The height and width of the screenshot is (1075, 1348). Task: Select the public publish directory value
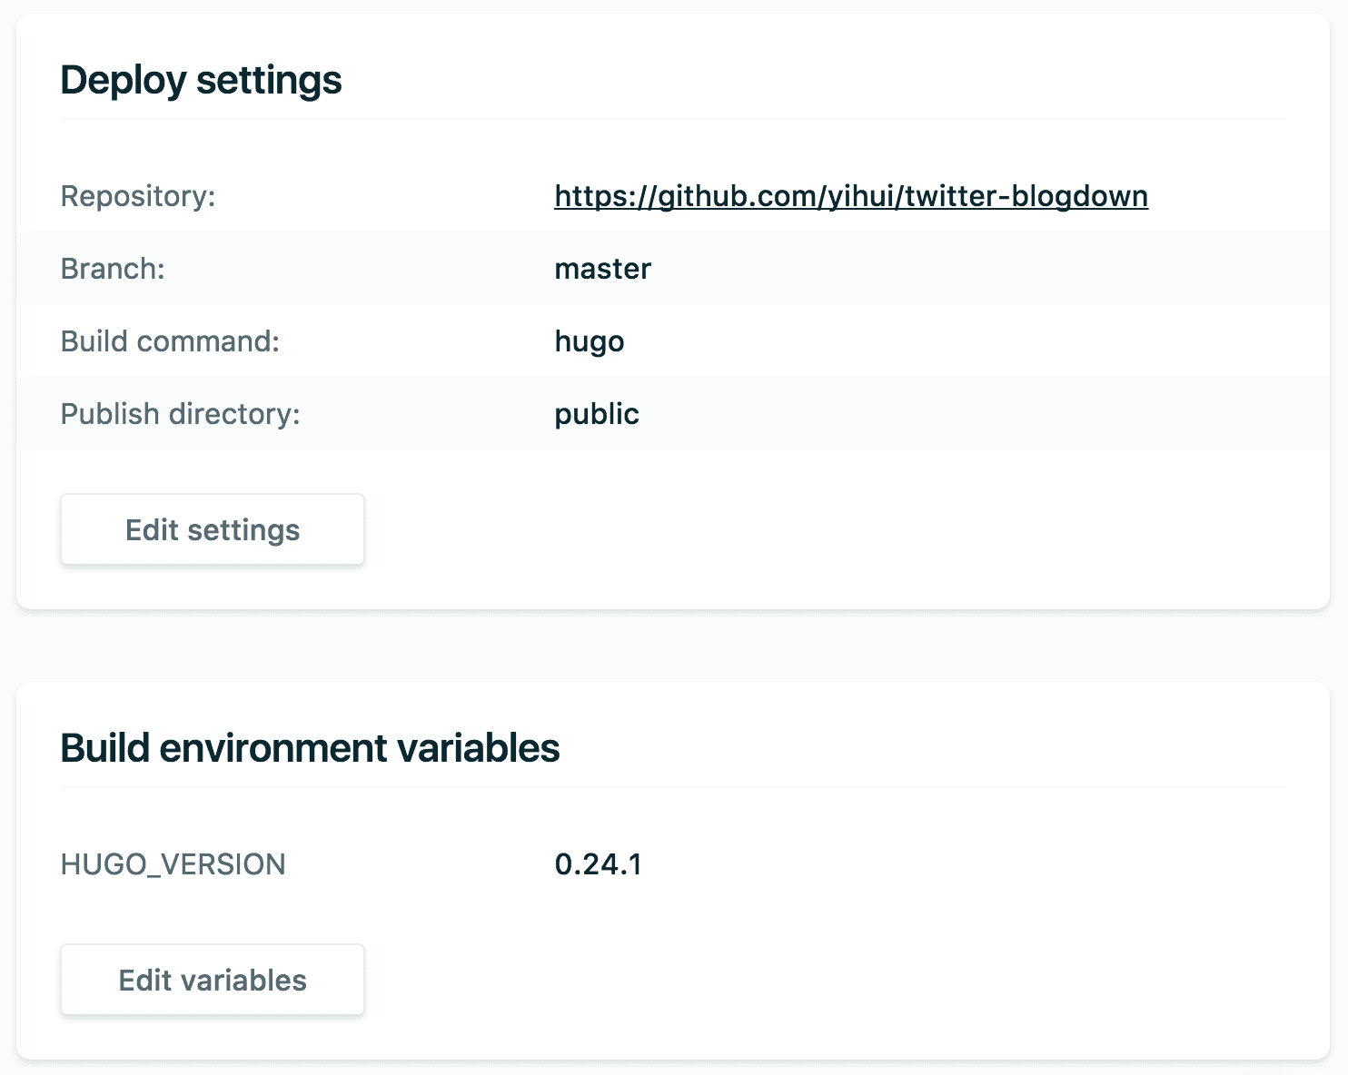point(597,413)
